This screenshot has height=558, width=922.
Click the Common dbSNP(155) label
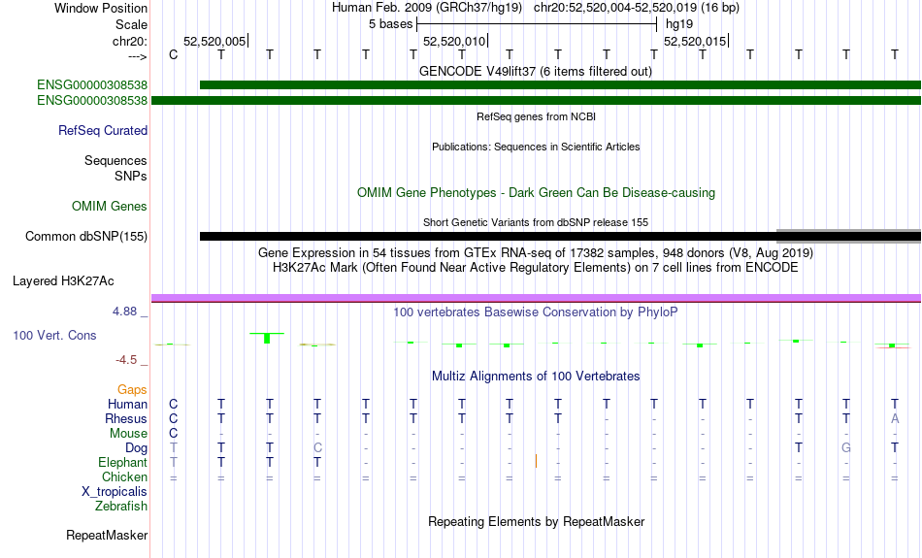tap(86, 237)
